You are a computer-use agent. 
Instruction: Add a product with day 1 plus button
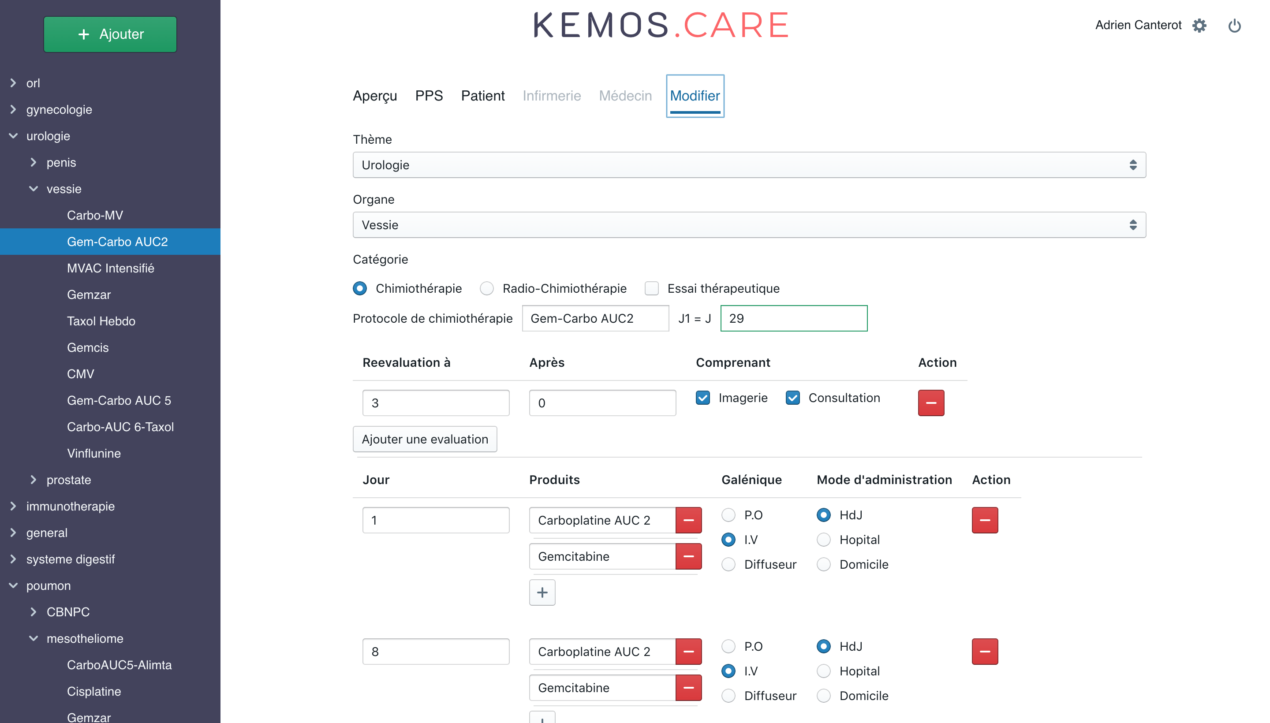[x=542, y=592]
